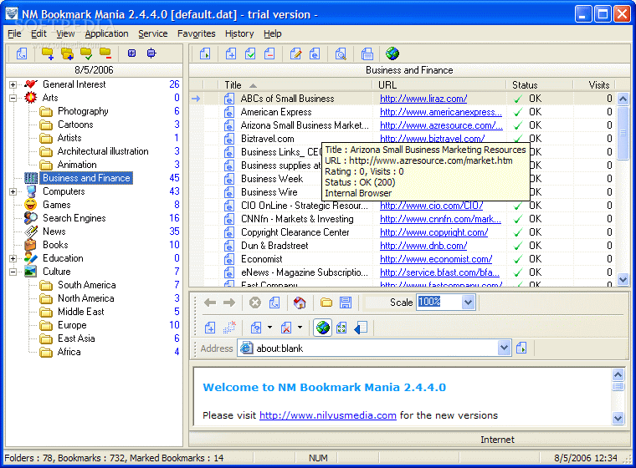Screen dimensions: 636x468
Task: Click the bookmark list scroll down arrow
Action: [623, 279]
